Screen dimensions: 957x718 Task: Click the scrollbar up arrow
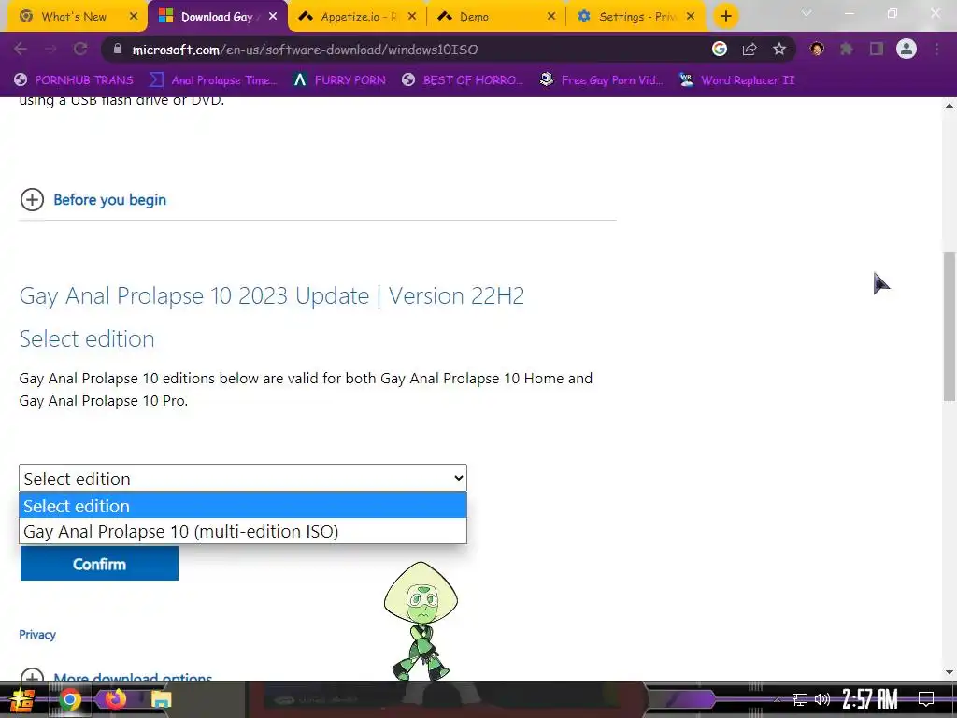950,105
